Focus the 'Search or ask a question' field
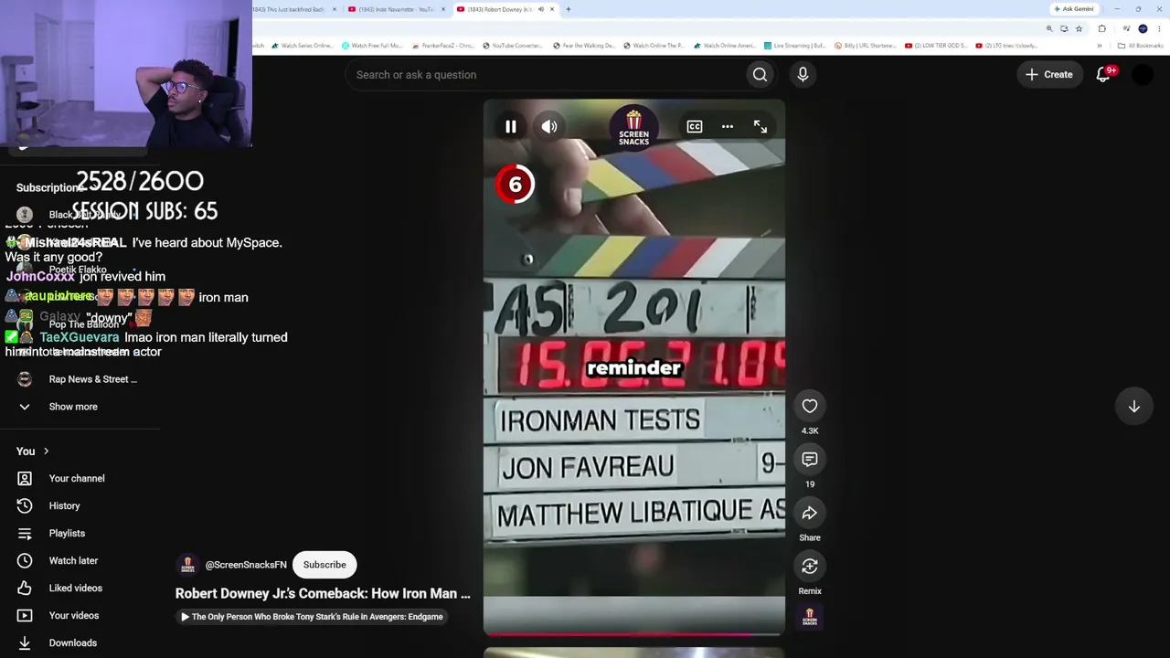This screenshot has height=658, width=1170. tap(545, 75)
